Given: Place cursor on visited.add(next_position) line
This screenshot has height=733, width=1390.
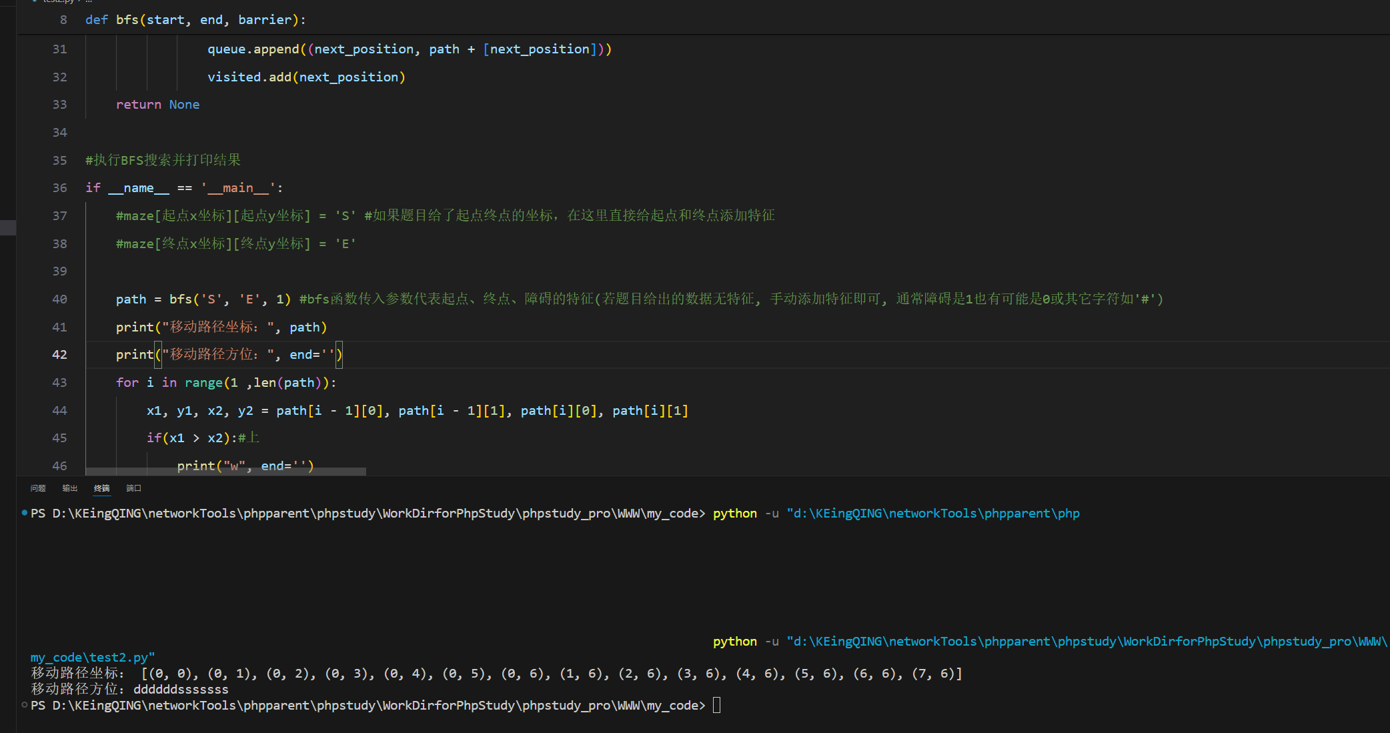Looking at the screenshot, I should (306, 77).
